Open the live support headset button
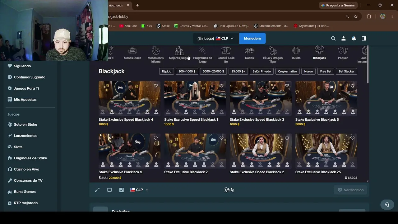 coord(387,204)
